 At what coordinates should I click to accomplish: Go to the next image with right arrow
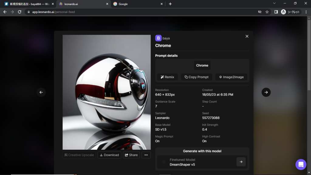266,92
